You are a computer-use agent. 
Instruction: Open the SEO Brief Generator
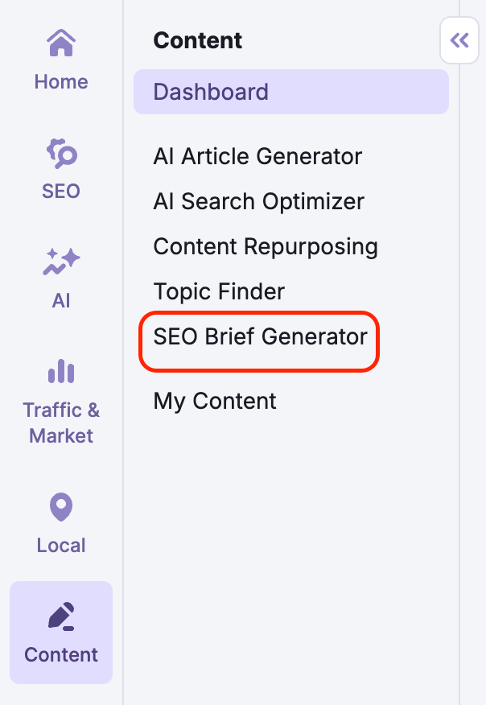click(x=257, y=336)
